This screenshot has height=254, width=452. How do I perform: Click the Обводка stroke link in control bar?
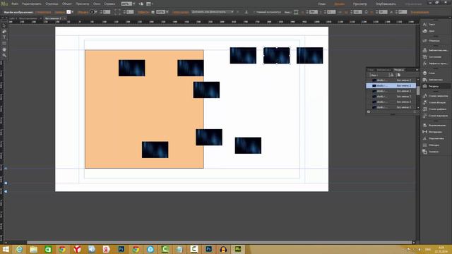pos(83,12)
